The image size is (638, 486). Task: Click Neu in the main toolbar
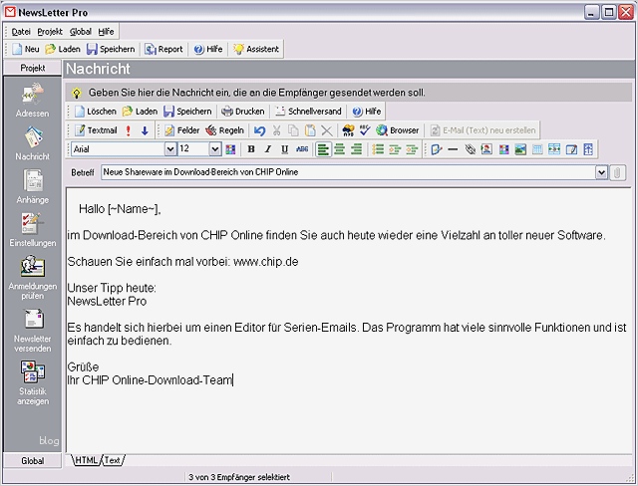click(x=26, y=49)
